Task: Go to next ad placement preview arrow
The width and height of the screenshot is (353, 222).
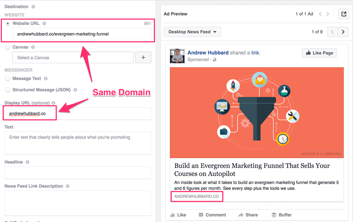Action: pos(343,32)
